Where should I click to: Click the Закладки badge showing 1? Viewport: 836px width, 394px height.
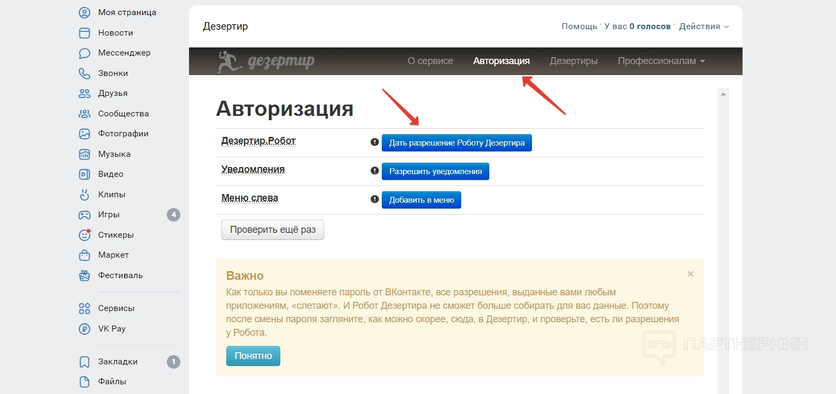pyautogui.click(x=173, y=362)
